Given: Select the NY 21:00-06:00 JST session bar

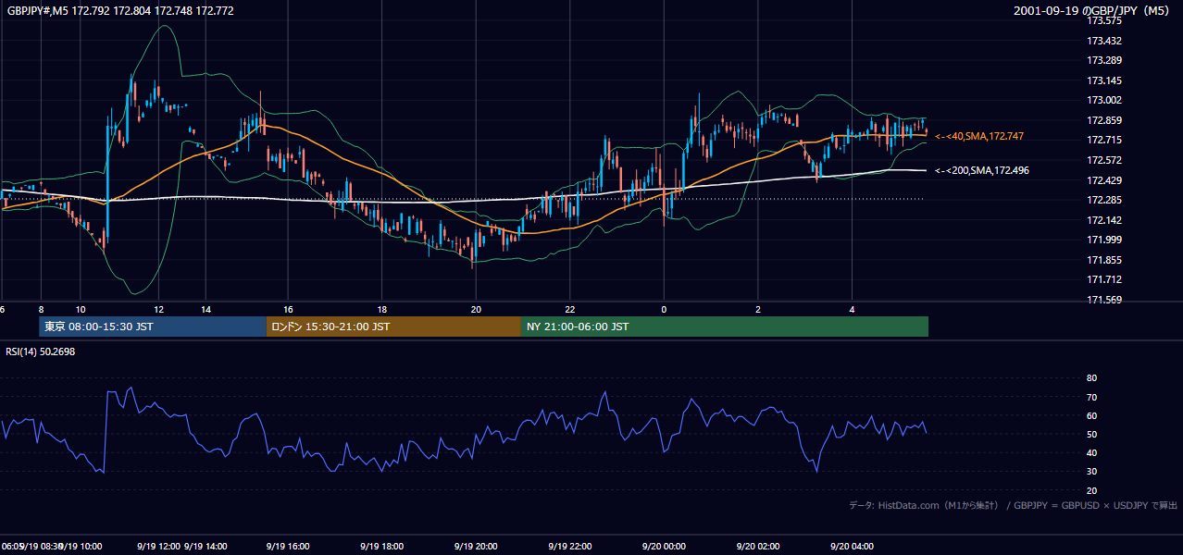Looking at the screenshot, I should tap(725, 327).
